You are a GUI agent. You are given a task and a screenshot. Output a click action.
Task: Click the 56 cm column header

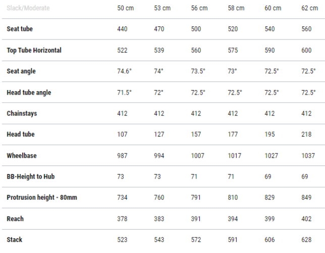(x=199, y=8)
